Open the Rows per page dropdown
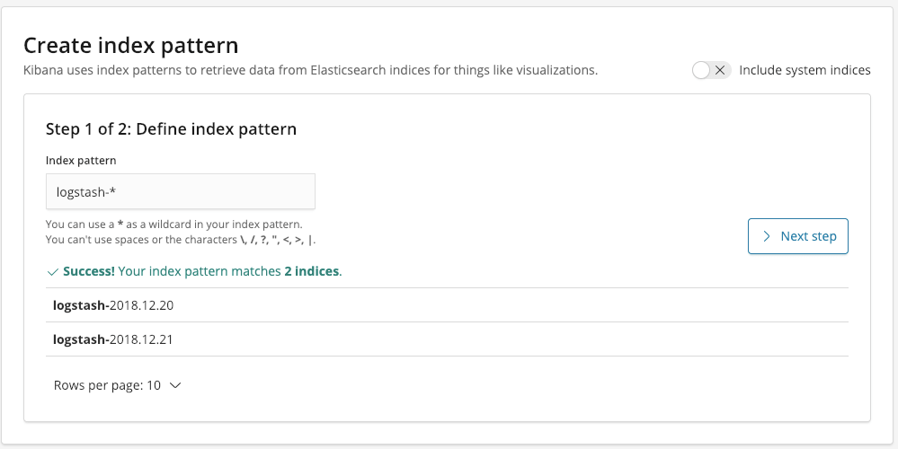 tap(118, 385)
